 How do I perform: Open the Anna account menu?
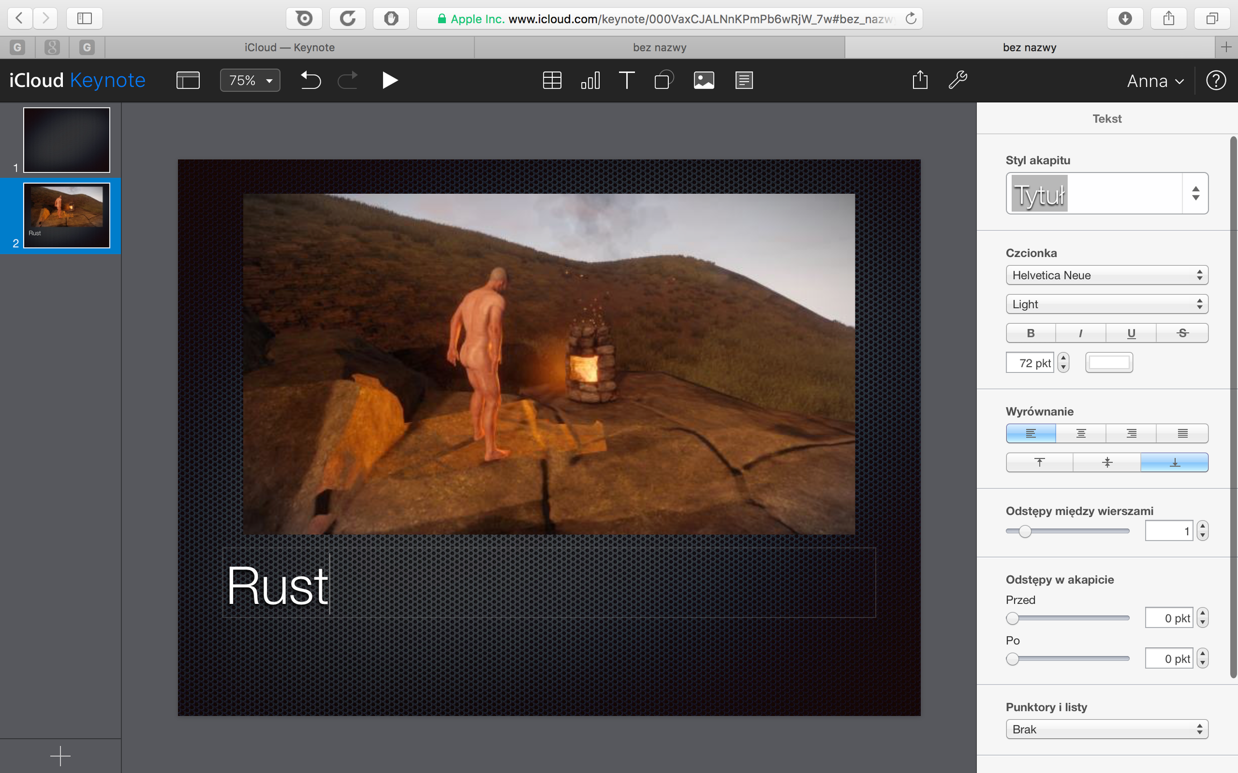pyautogui.click(x=1155, y=81)
